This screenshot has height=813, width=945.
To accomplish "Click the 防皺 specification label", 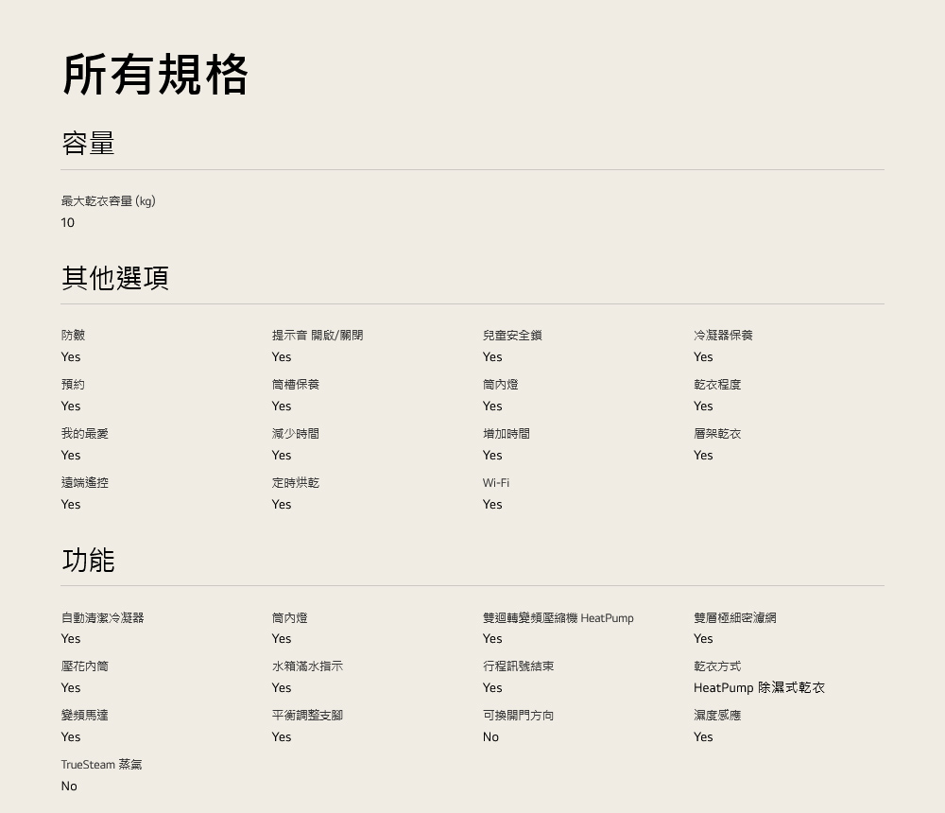I will tap(73, 336).
